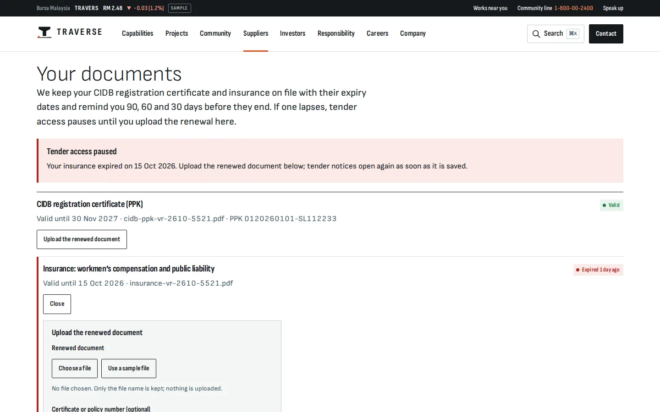
Task: Click Use a sample file button
Action: [129, 369]
